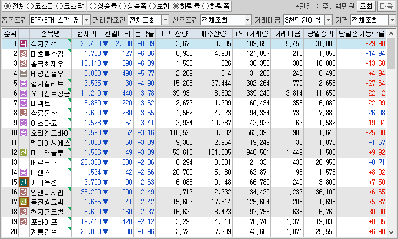Click the 경 badge icon beside 형지글로벌
This screenshot has width=398, height=239.
24,212
